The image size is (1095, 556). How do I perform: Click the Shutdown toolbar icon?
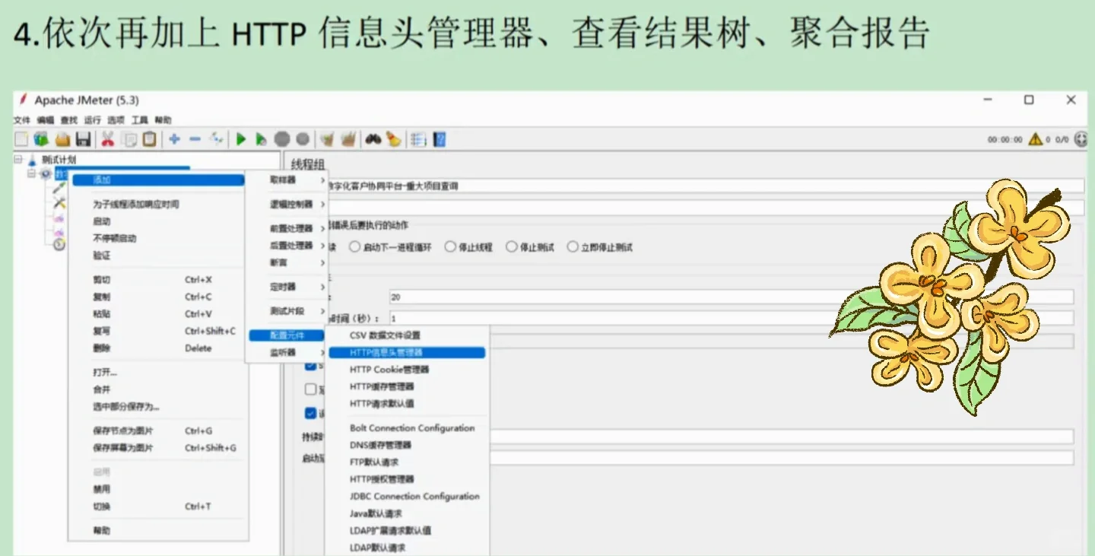(x=303, y=139)
